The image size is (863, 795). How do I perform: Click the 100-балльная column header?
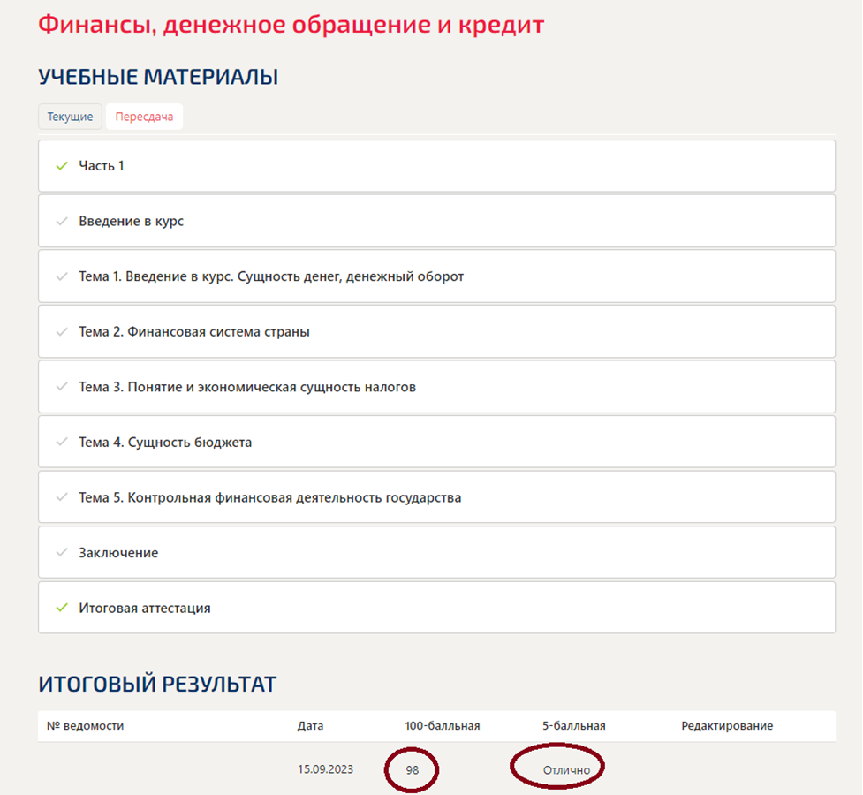tap(443, 725)
